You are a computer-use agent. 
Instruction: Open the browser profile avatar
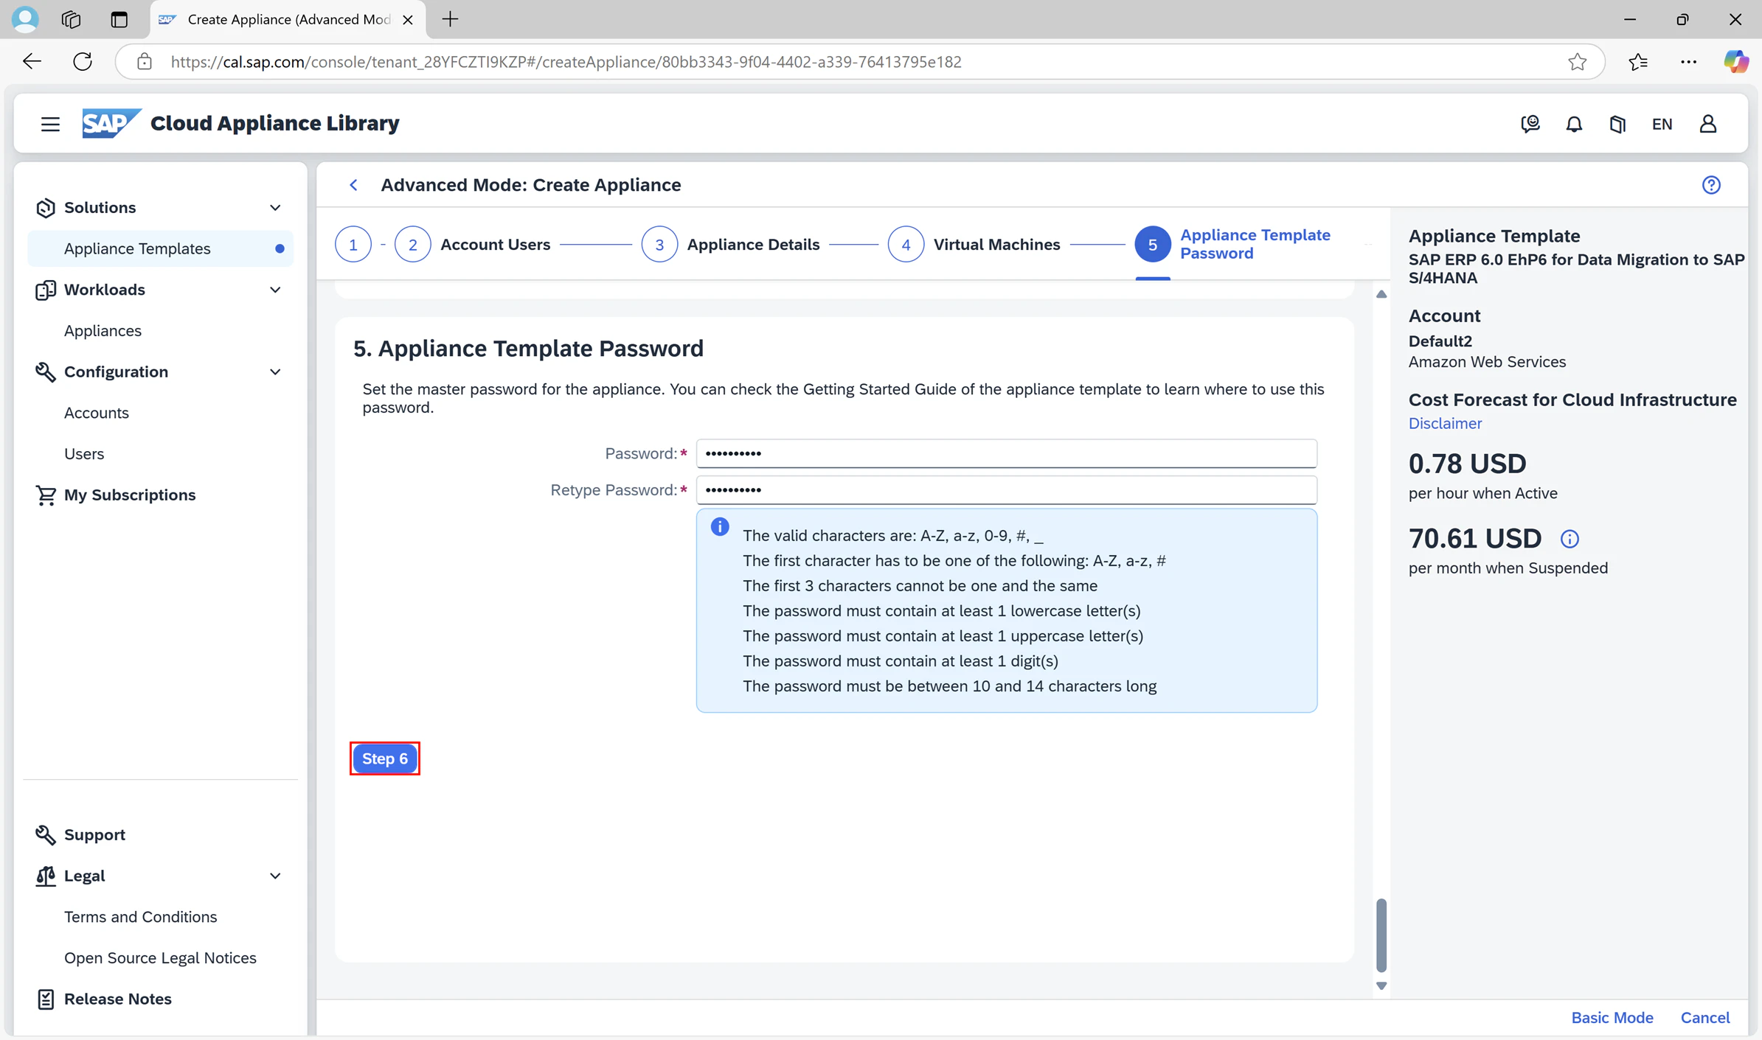pos(25,19)
